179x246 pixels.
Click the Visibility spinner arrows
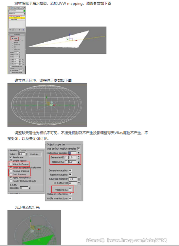coord(26,154)
